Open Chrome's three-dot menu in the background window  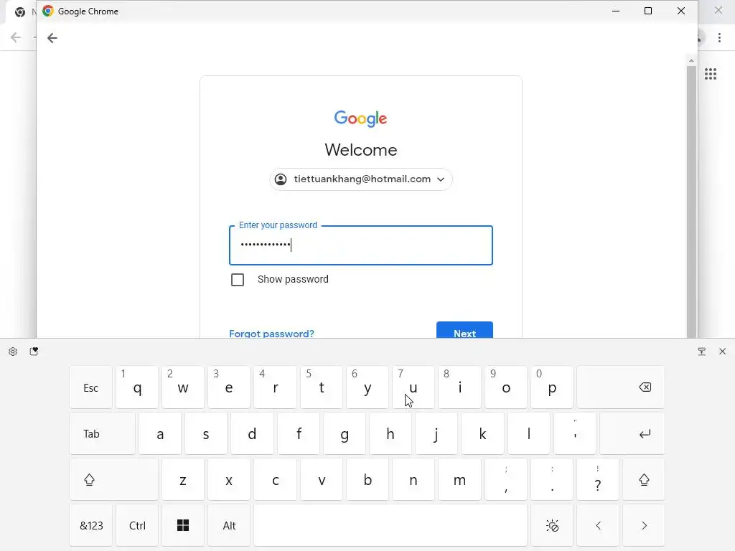pos(719,38)
